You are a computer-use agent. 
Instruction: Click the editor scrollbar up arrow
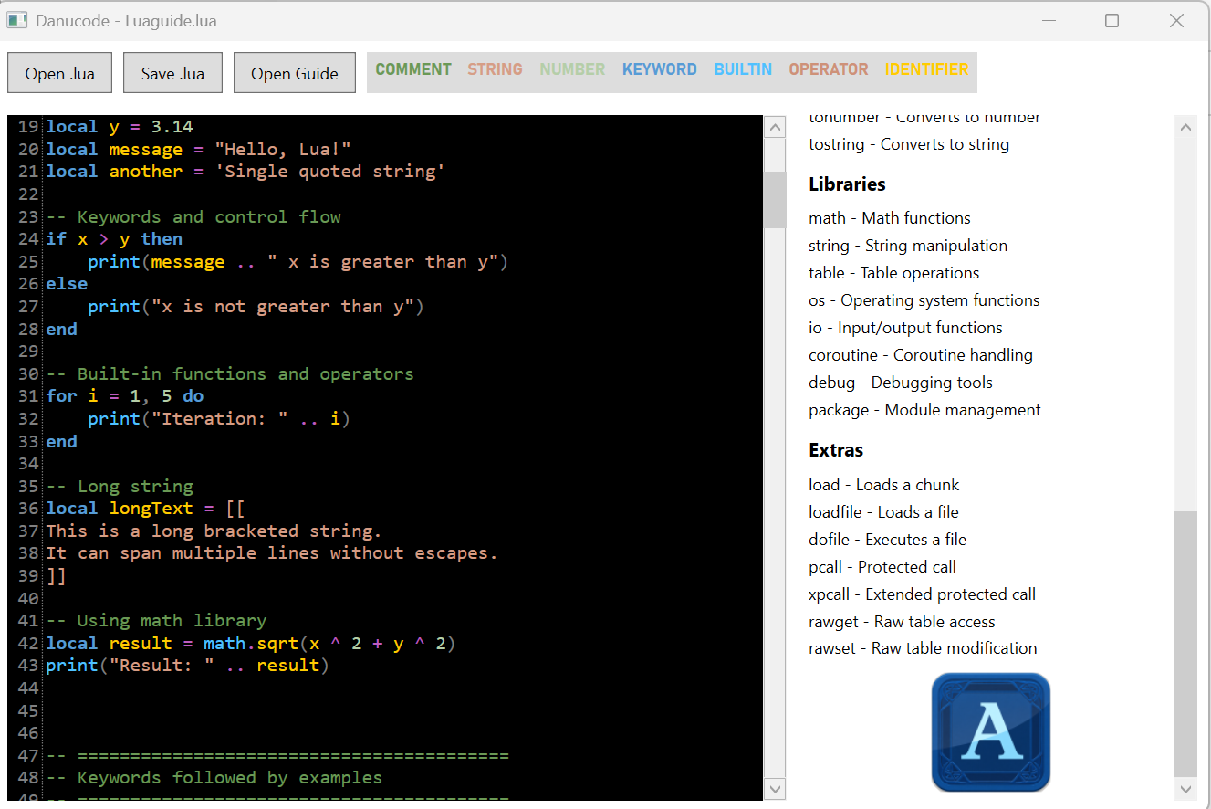click(x=774, y=127)
